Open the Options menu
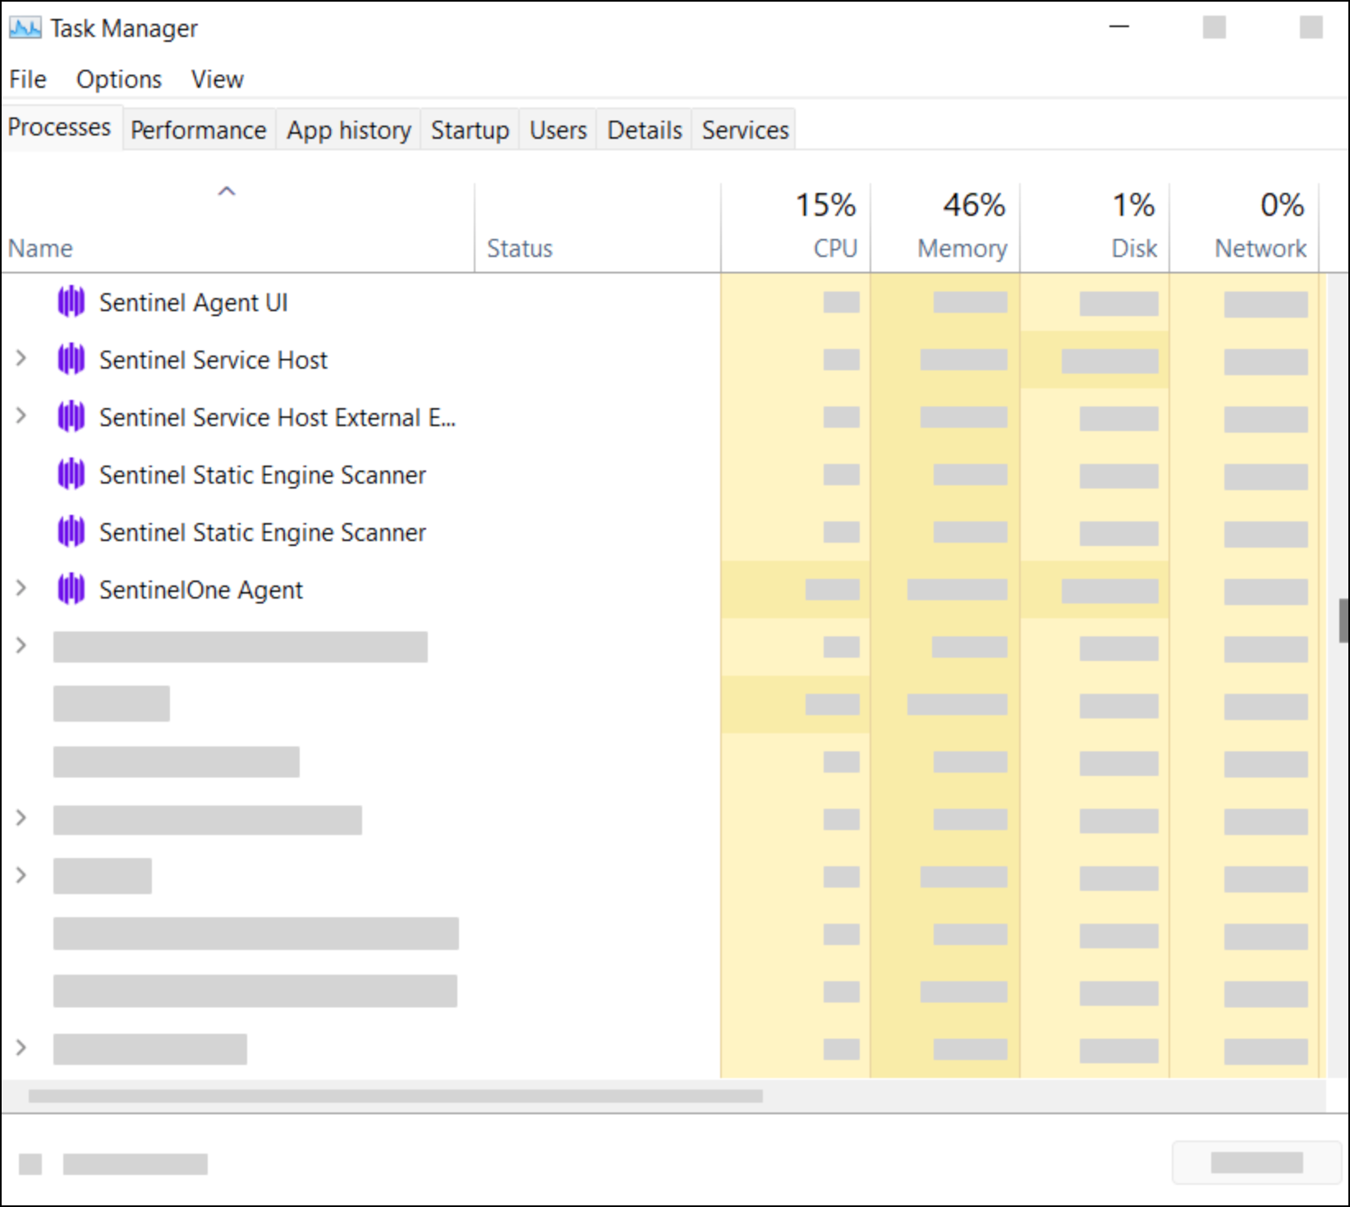Screen dimensions: 1350x1207 [x=119, y=80]
